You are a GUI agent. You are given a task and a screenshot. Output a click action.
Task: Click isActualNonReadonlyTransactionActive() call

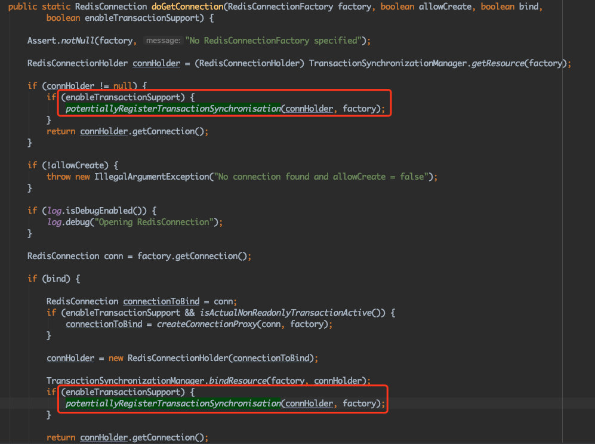point(292,313)
